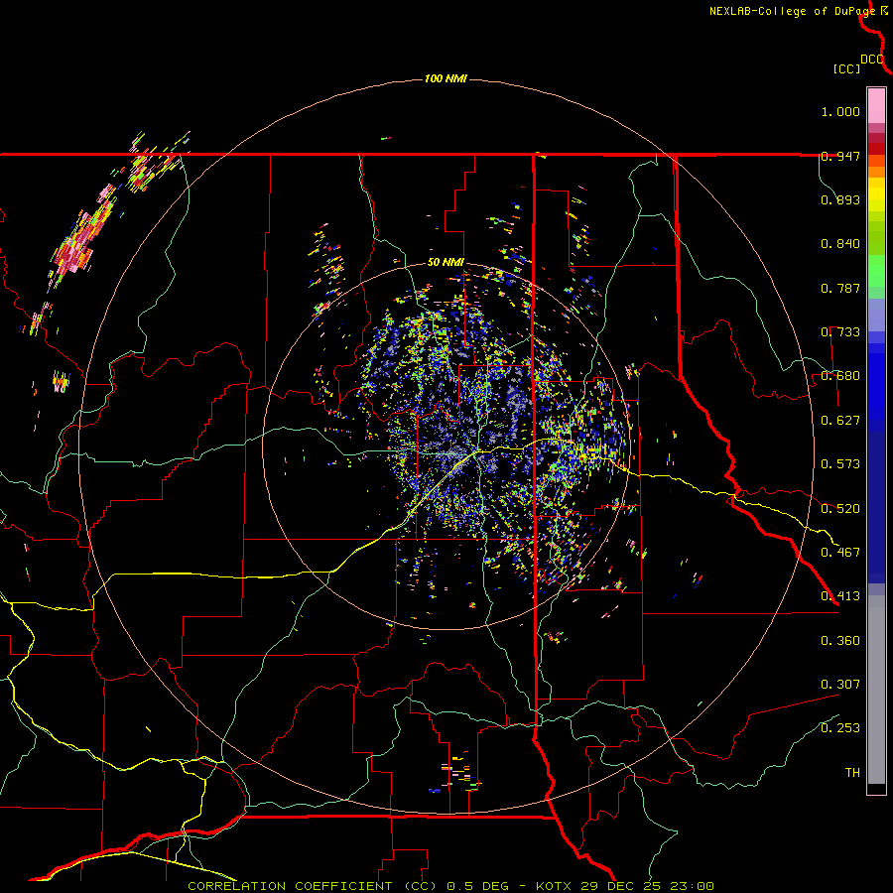This screenshot has height=893, width=893.
Task: Select the 0.360 scale value
Action: (x=840, y=641)
